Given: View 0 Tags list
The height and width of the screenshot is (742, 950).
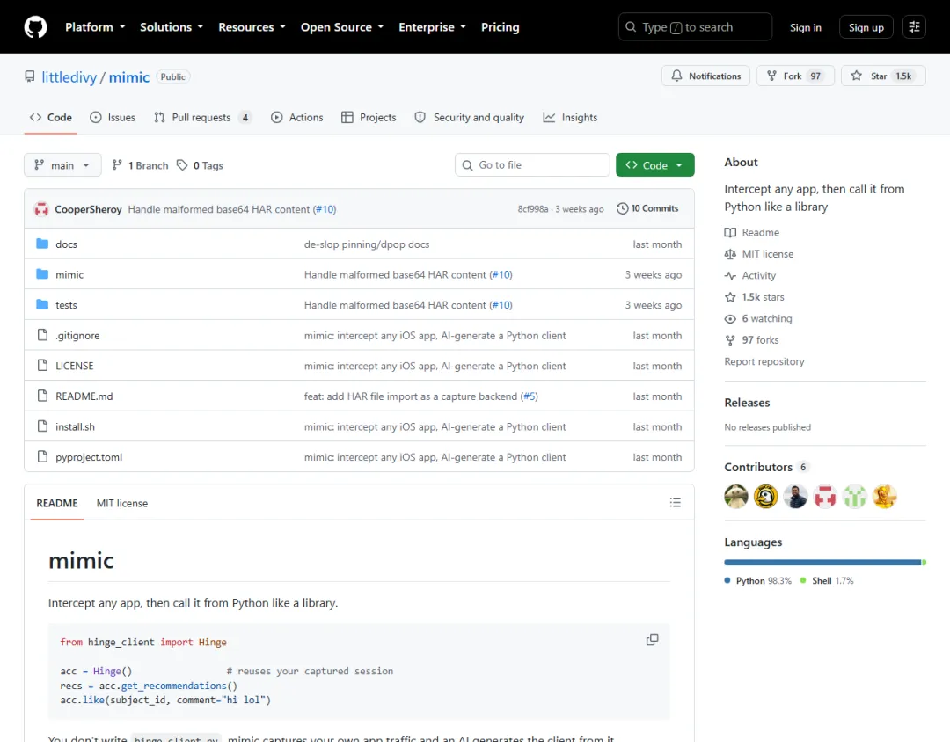Looking at the screenshot, I should pyautogui.click(x=200, y=165).
